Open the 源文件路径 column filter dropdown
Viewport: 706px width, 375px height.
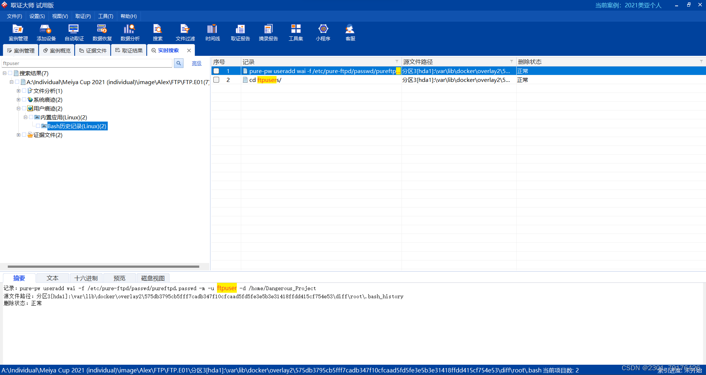coord(511,61)
